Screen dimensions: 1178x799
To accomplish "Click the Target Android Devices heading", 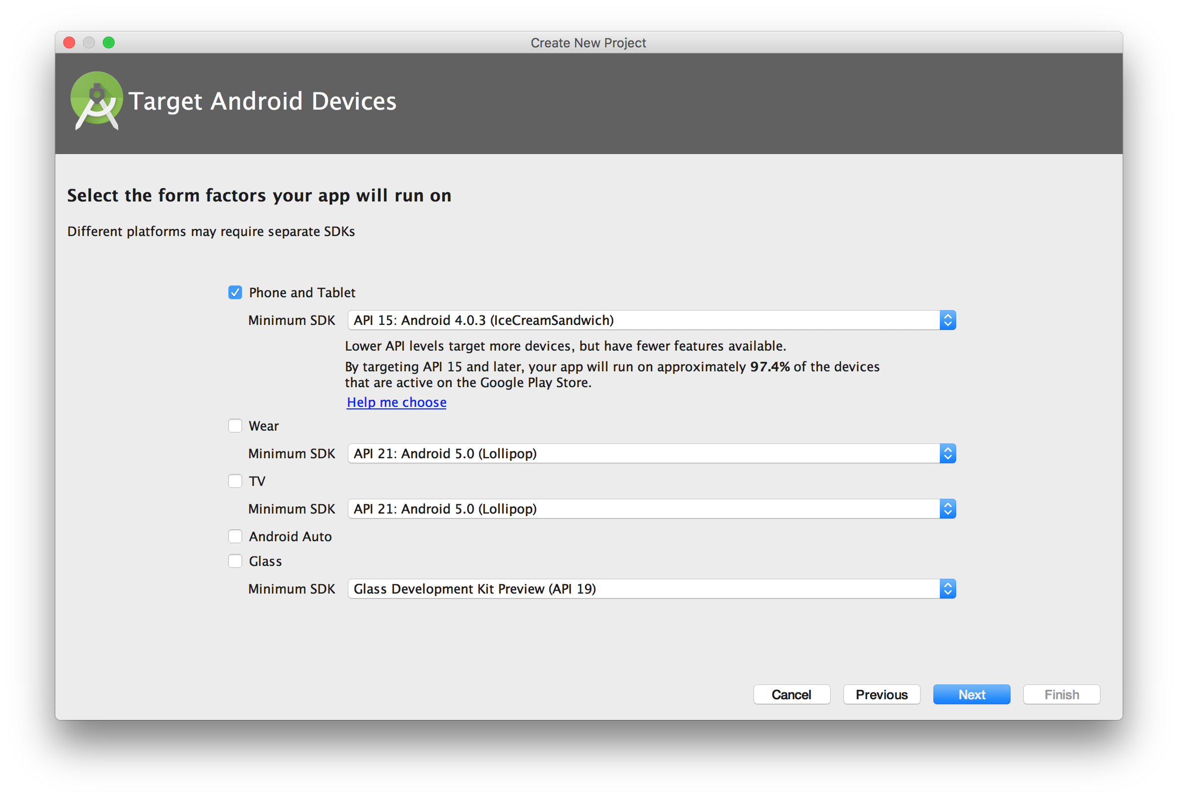I will pos(262,101).
